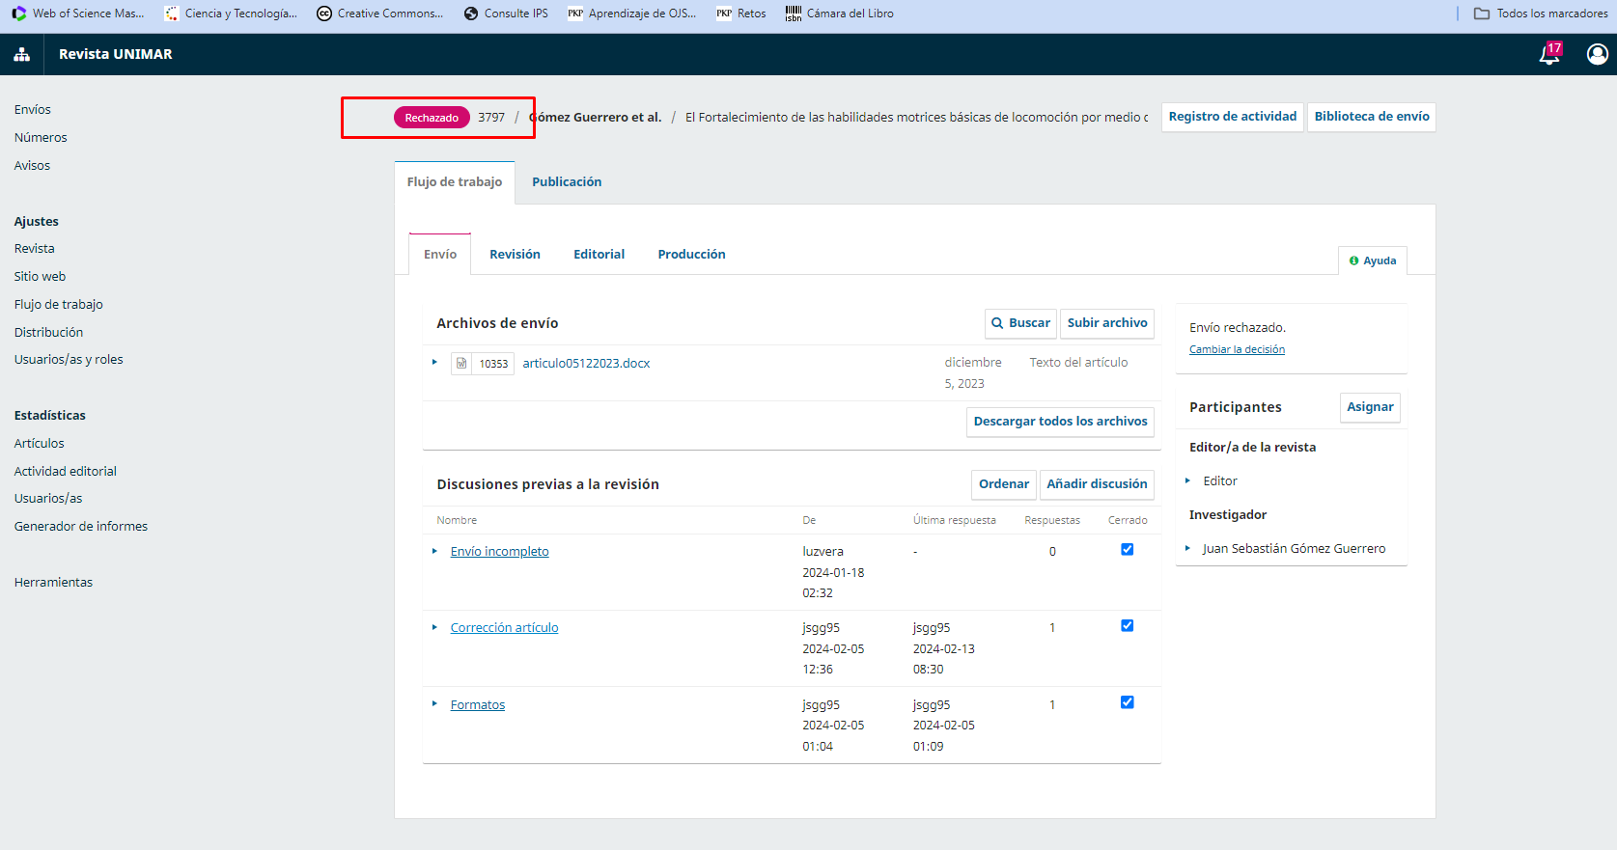Click the Descargar todos los archivos button
Viewport: 1617px width, 850px height.
1060,422
